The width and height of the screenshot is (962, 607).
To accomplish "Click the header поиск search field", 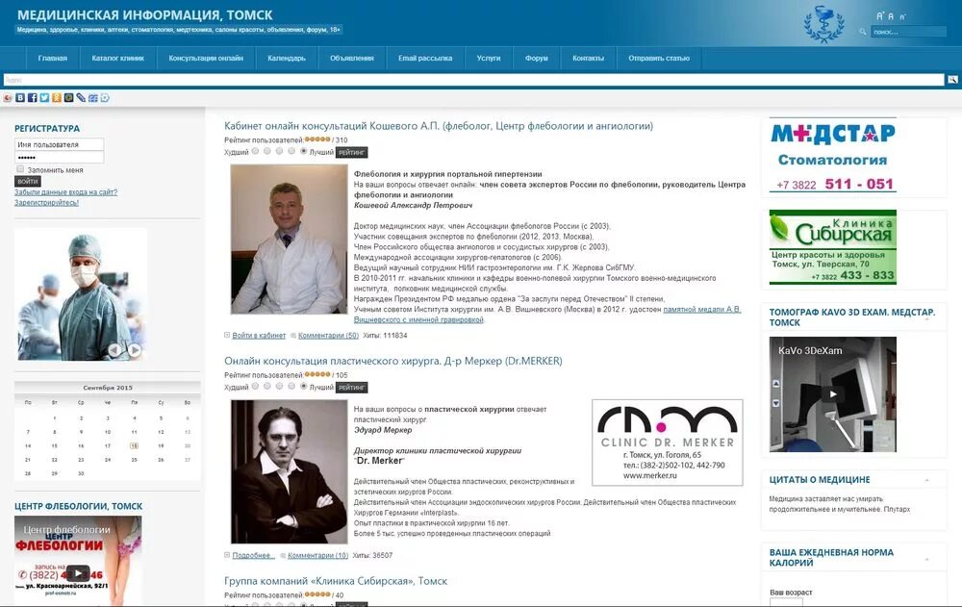I will click(x=909, y=32).
